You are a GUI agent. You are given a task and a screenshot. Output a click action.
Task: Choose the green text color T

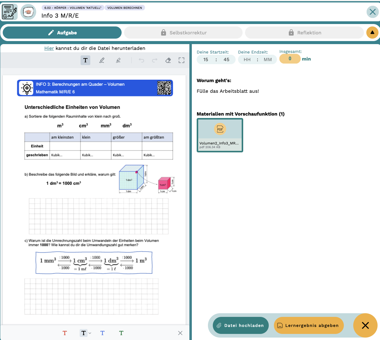click(x=121, y=333)
